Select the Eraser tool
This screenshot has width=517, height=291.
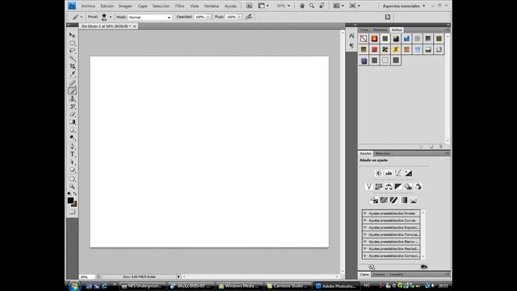(x=72, y=114)
